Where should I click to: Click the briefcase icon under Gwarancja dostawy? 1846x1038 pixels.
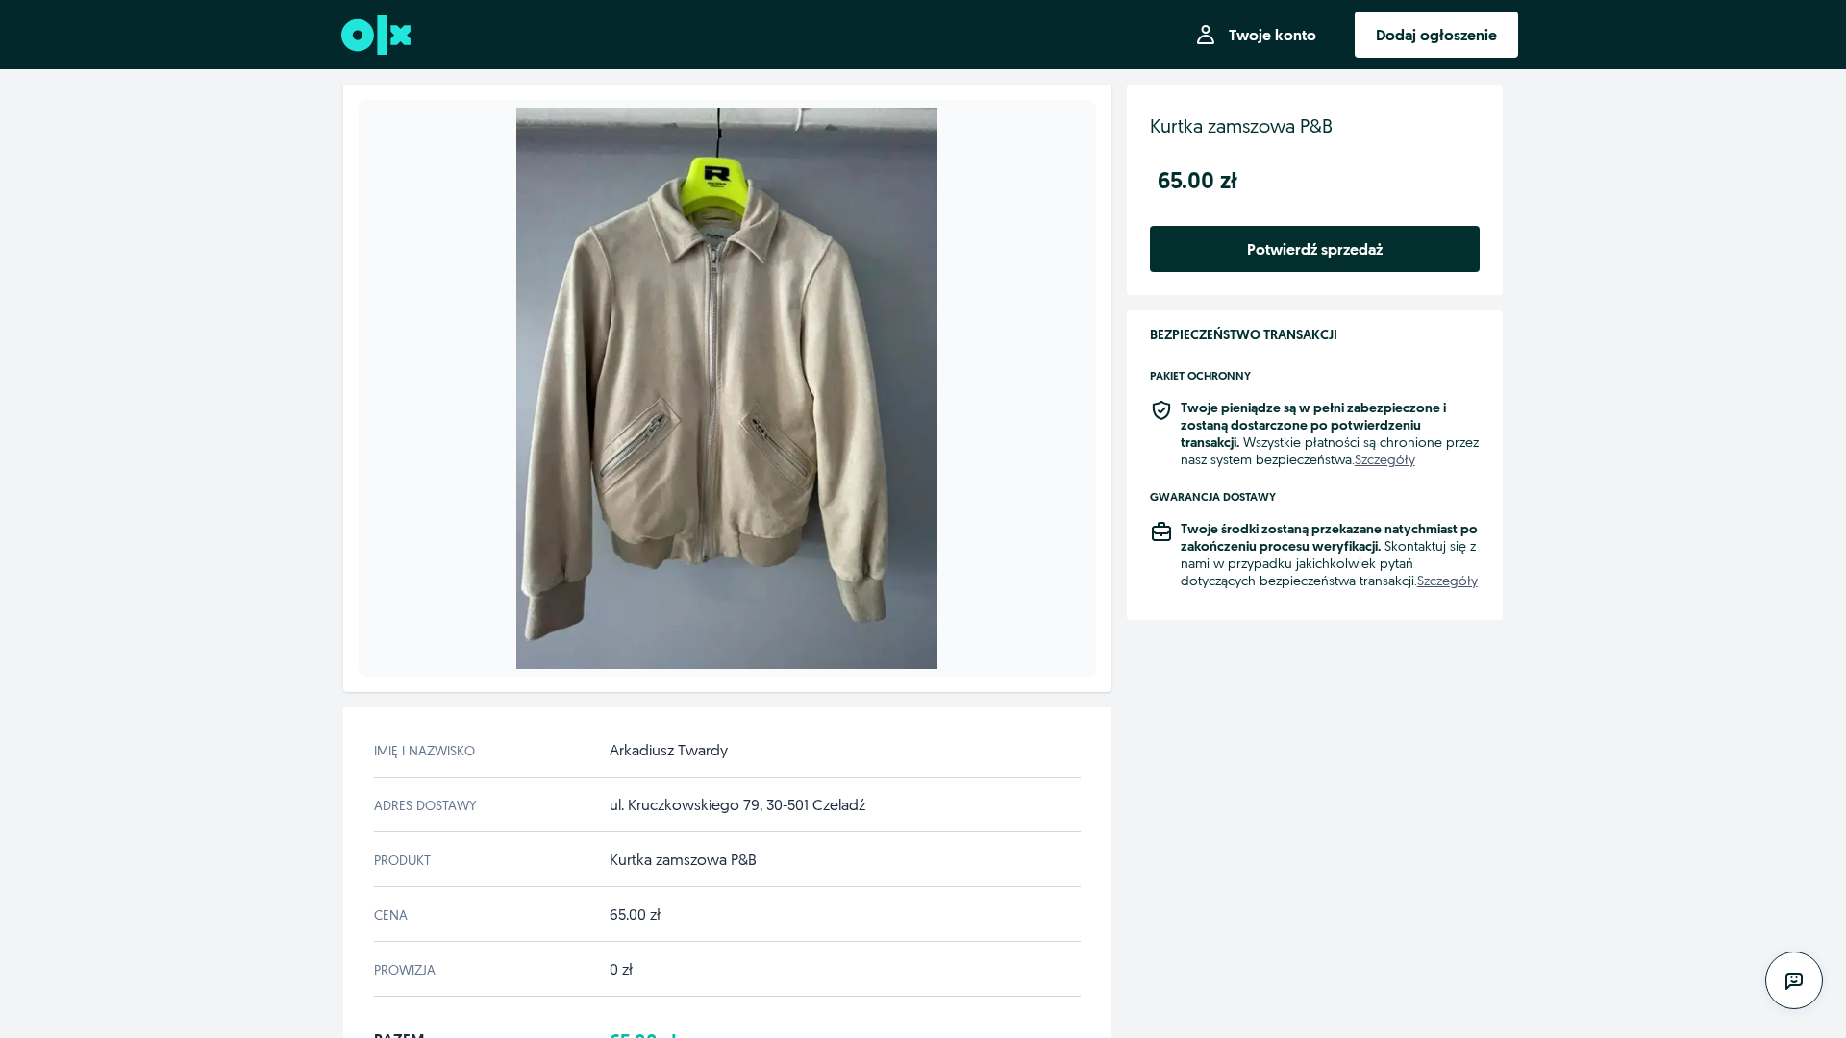point(1161,531)
